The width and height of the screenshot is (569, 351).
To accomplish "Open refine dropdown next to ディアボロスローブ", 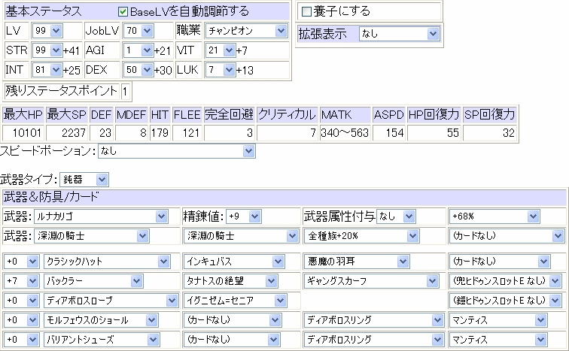I will 21,301.
